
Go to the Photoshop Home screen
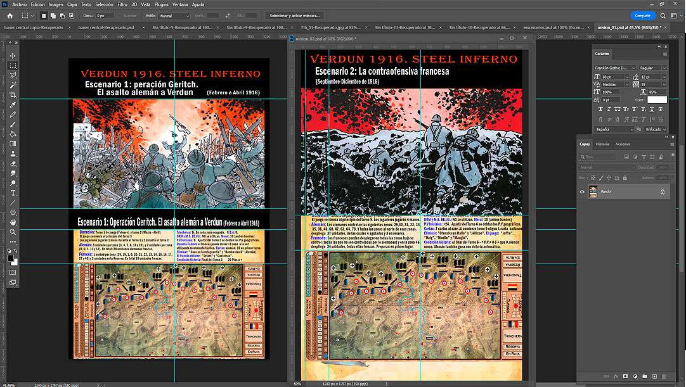pos(10,16)
